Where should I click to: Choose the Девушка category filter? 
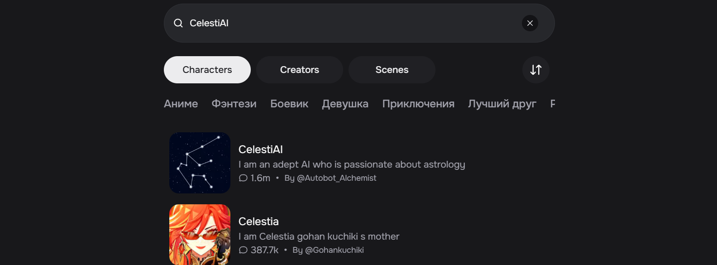[345, 104]
